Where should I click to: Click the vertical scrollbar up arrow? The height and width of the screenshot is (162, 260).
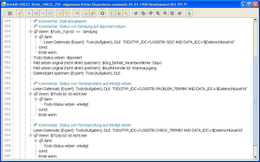(255, 20)
